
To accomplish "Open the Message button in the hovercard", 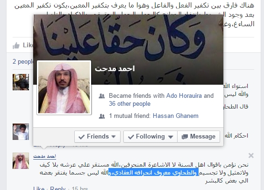I will [199, 137].
